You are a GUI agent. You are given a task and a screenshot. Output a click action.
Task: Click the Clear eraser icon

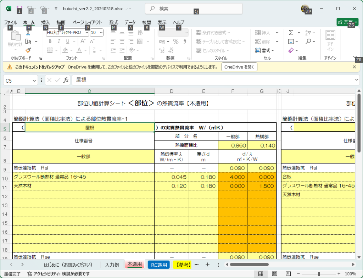(x=291, y=50)
